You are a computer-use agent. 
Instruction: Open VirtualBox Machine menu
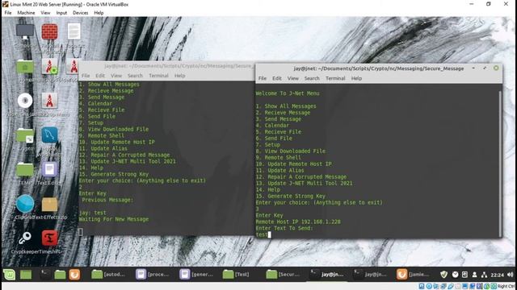click(x=26, y=13)
